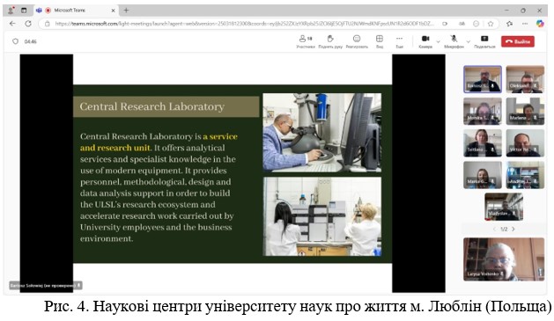Select Larysa's video thumbnail
The image size is (554, 321).
[x=504, y=259]
